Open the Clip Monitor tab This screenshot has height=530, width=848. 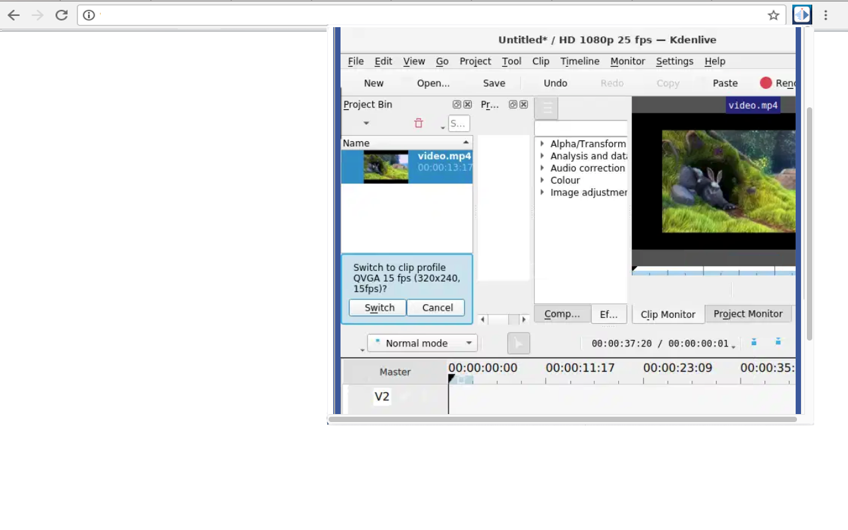(x=668, y=315)
